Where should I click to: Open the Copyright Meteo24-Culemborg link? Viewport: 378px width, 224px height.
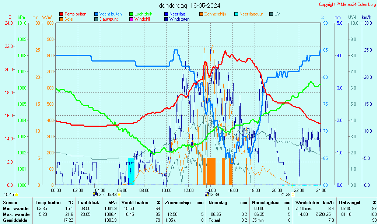click(348, 4)
